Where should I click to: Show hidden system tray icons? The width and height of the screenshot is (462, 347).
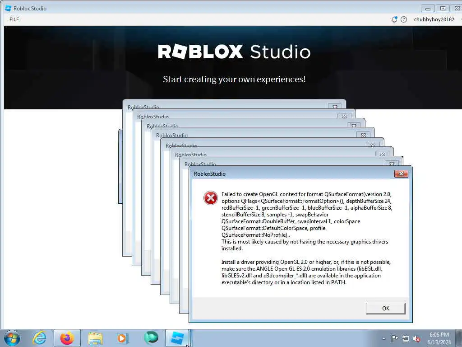383,338
